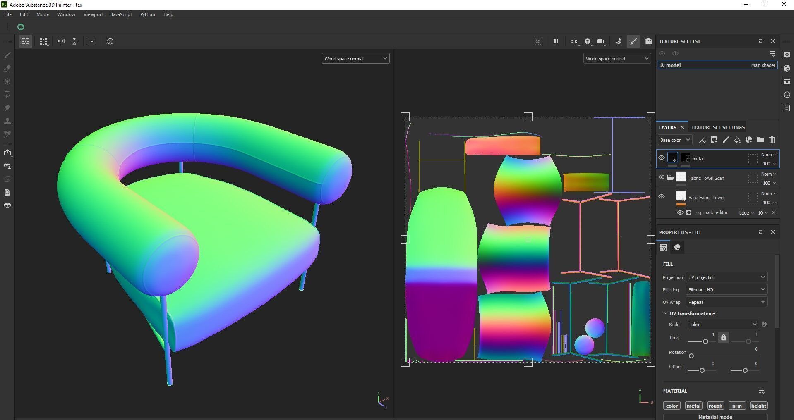794x420 pixels.
Task: Delete the selected layer with trash icon
Action: pyautogui.click(x=772, y=140)
